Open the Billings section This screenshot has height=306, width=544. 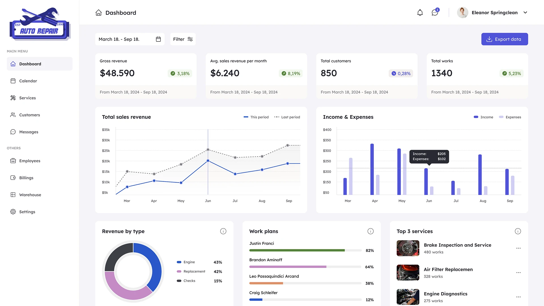tap(26, 178)
